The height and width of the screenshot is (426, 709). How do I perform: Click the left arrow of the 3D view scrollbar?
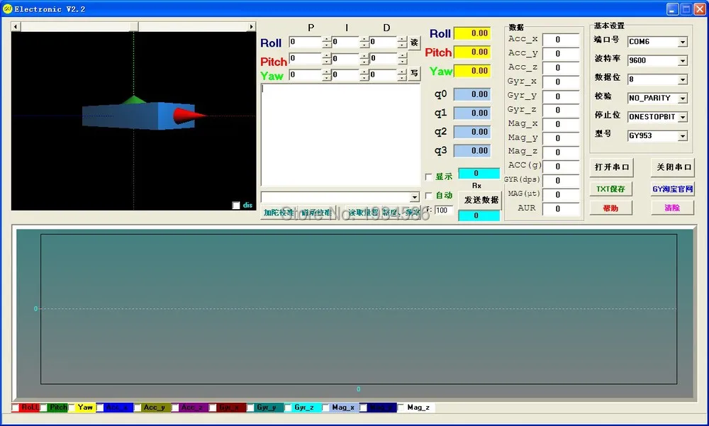pos(16,27)
